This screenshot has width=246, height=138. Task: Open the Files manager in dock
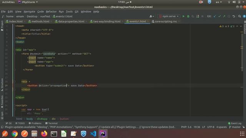point(34,134)
